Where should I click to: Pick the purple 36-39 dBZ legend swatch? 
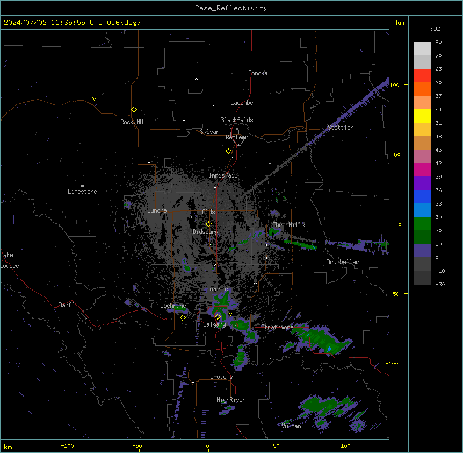pyautogui.click(x=422, y=183)
